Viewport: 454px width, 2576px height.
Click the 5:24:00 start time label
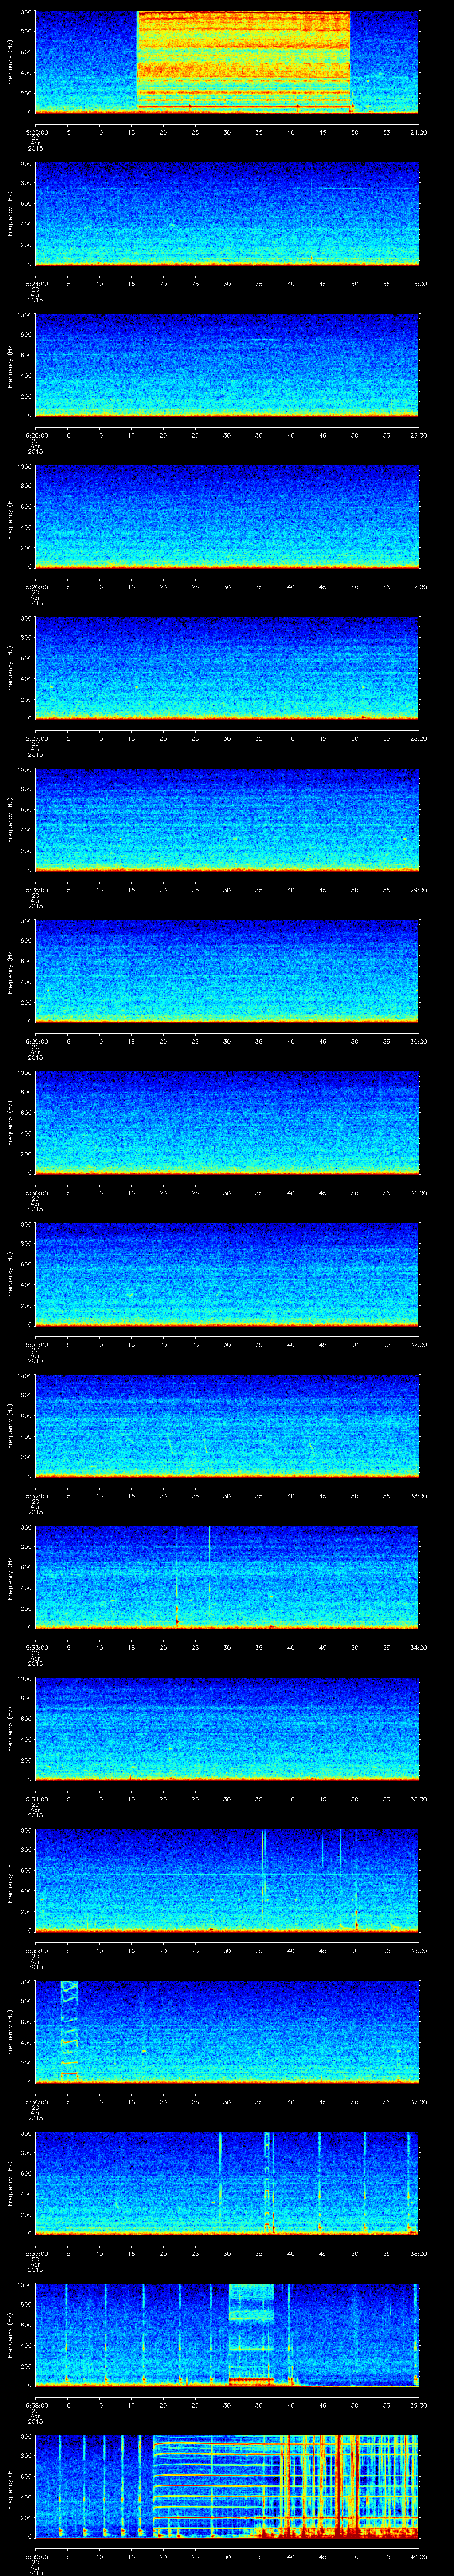coord(36,284)
